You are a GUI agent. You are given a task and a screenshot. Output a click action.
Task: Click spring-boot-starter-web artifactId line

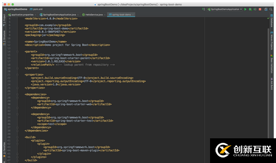(x=74, y=104)
